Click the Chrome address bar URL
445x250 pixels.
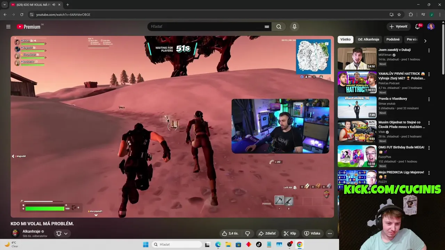point(63,15)
